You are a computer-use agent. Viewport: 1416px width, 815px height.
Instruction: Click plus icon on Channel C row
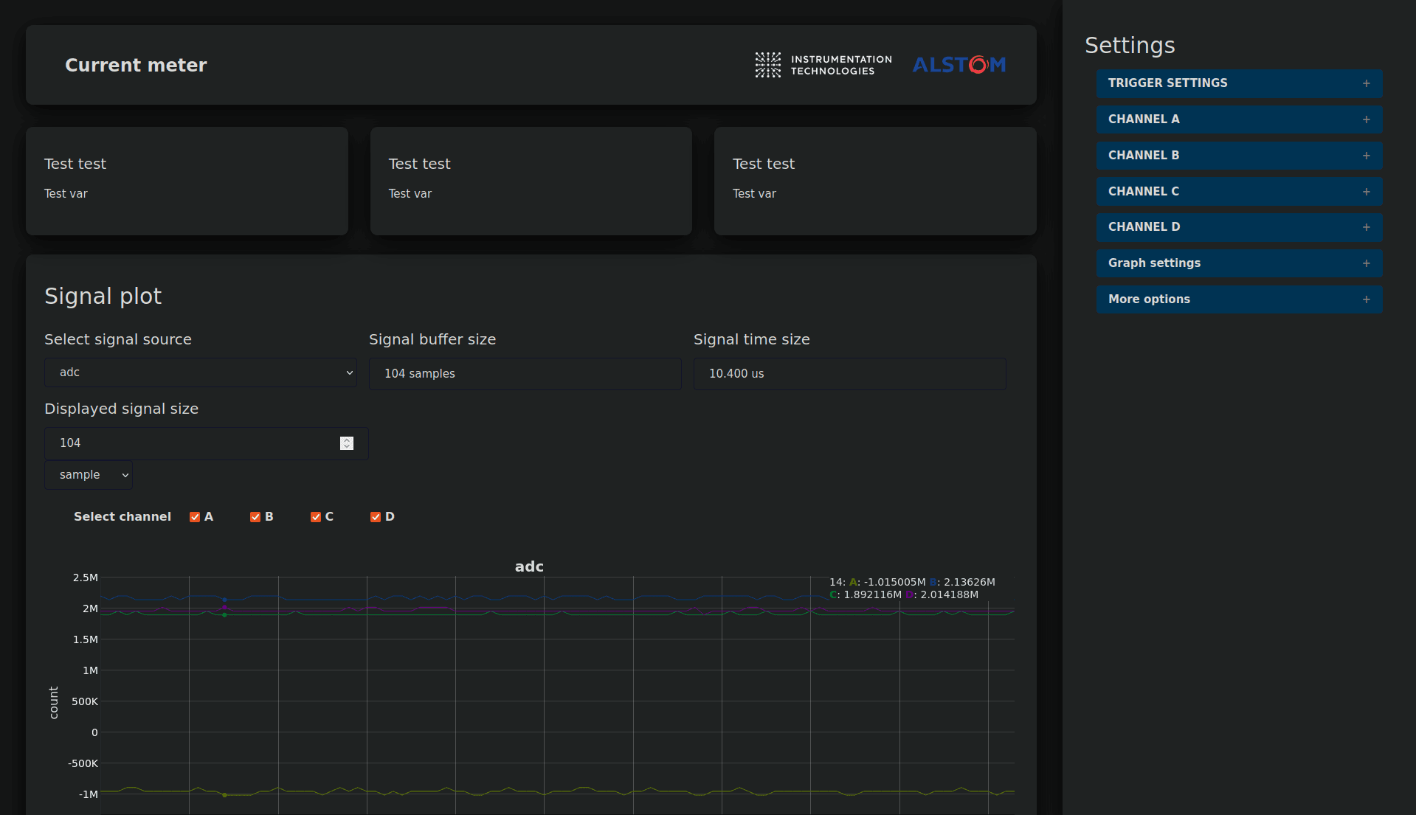pyautogui.click(x=1367, y=192)
